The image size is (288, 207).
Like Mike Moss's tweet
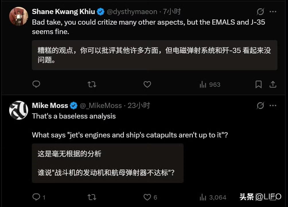pos(147,197)
